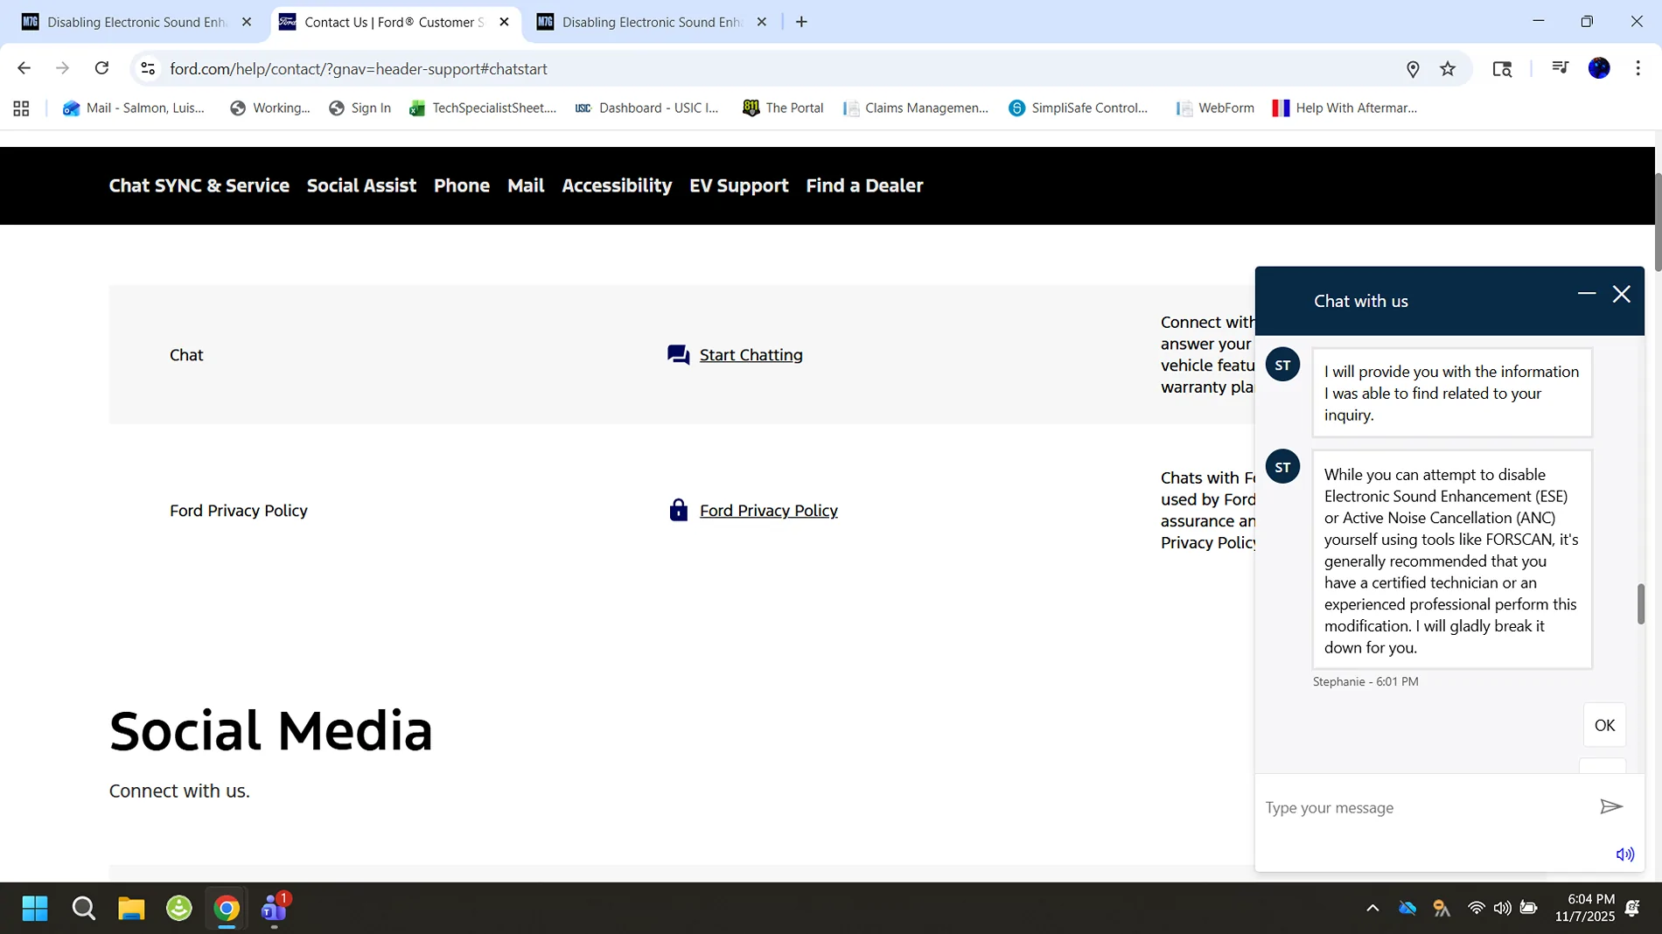Select Phone nav item
Screen dimensions: 1662x934
click(x=462, y=185)
